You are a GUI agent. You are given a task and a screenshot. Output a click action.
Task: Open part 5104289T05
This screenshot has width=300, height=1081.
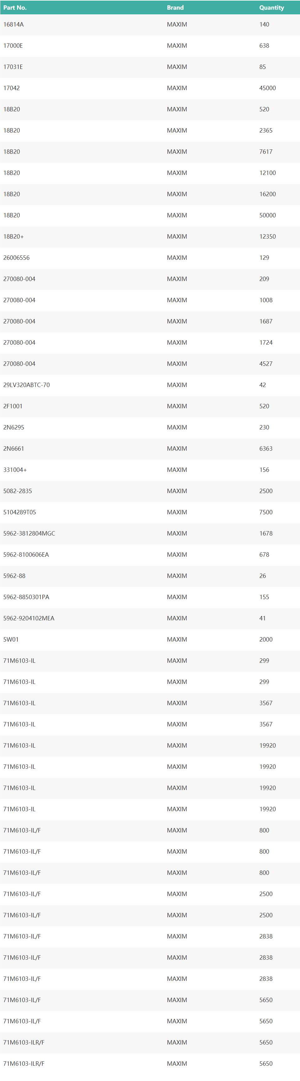[x=20, y=512]
